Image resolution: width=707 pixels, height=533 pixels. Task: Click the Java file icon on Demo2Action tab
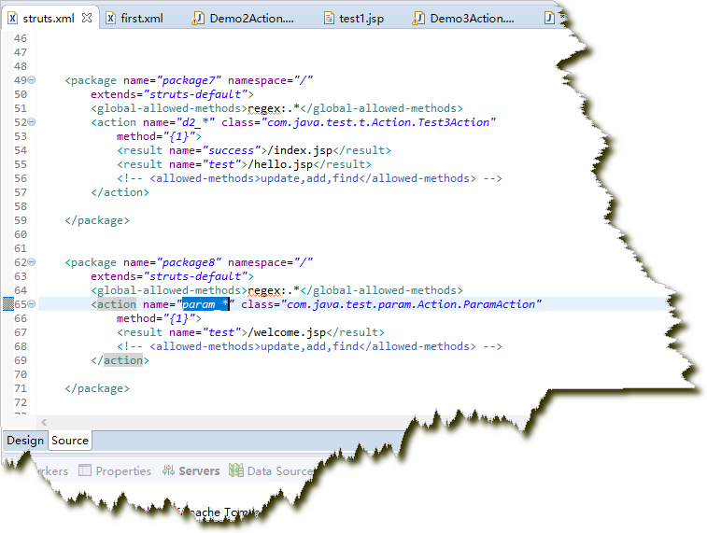[198, 19]
